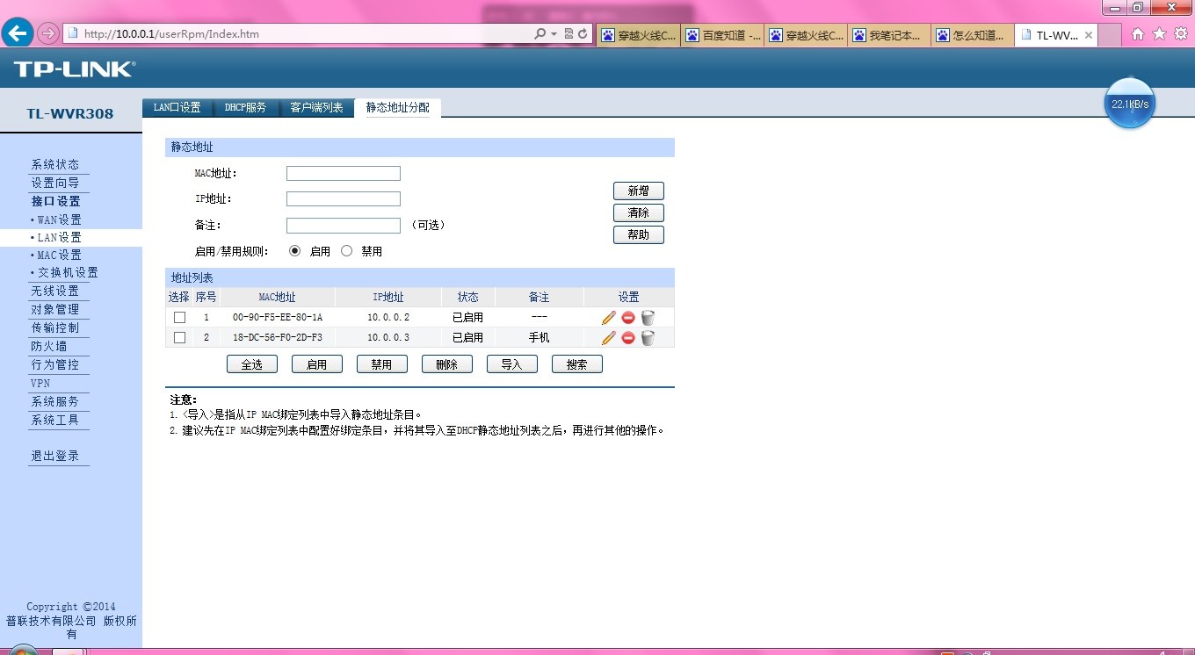Screen dimensions: 1195x655
Task: Open favorites with the star icon
Action: (1159, 33)
